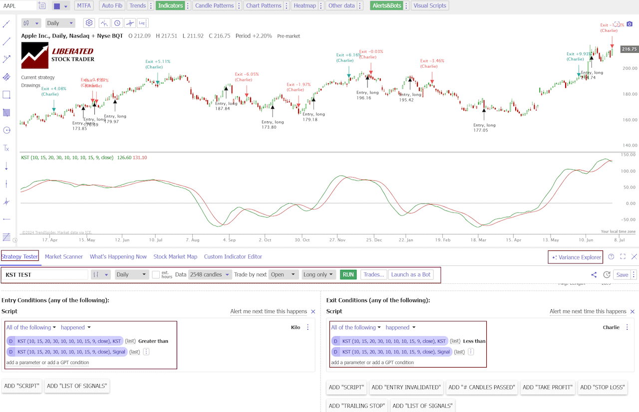639x412 pixels.
Task: Click the purple color swatch near AAPL
Action: tap(56, 5)
